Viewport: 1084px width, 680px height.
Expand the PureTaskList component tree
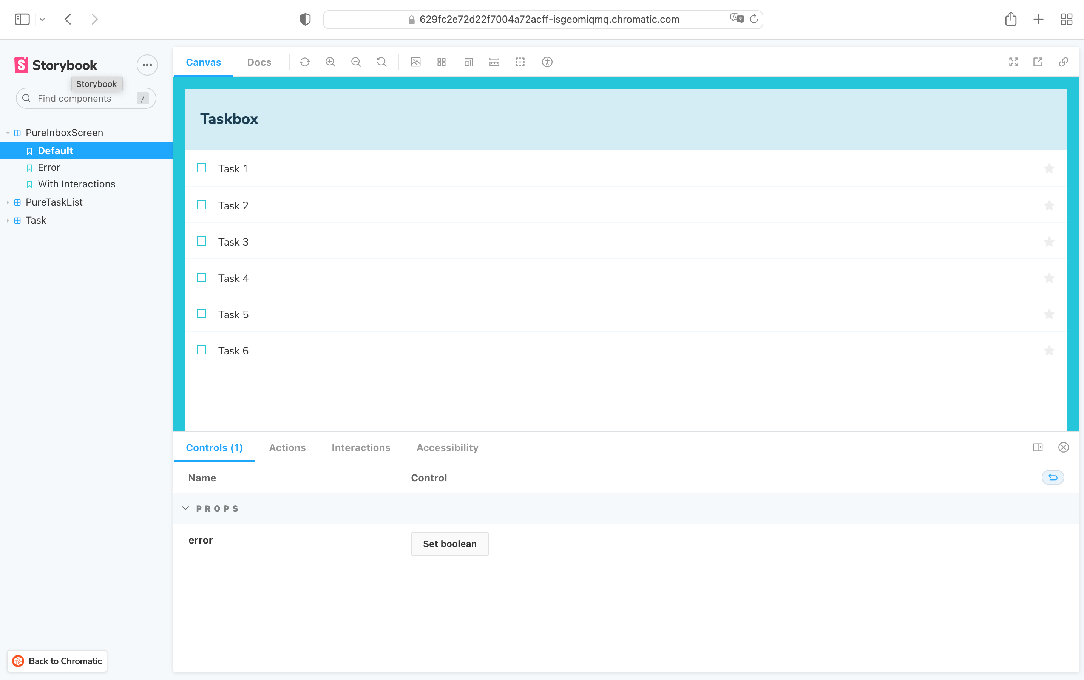(8, 202)
